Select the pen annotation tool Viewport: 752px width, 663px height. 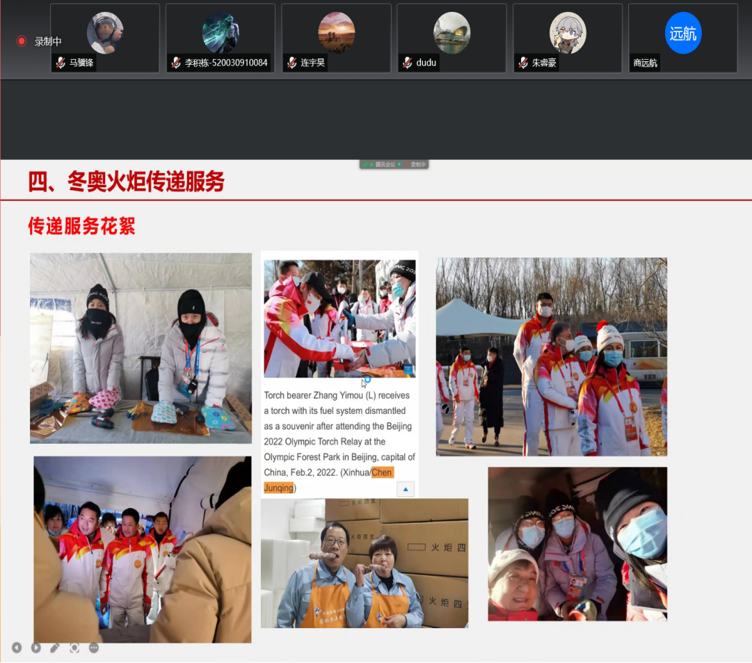point(55,648)
